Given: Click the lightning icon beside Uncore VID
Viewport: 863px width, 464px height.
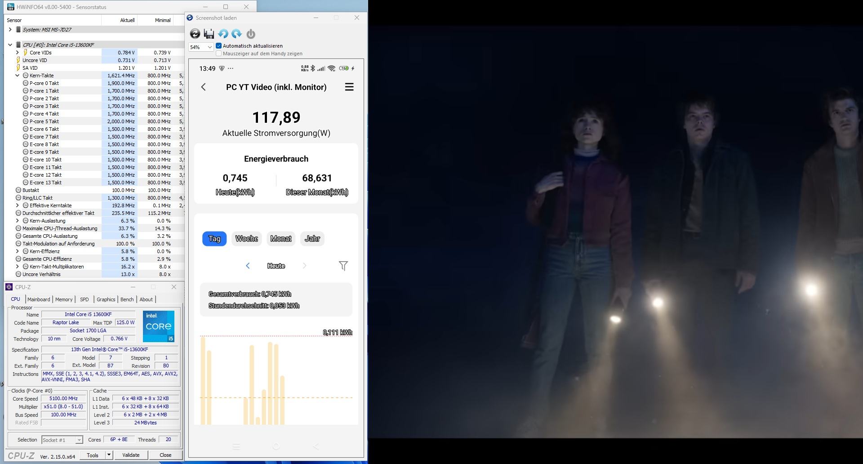Looking at the screenshot, I should pos(18,60).
